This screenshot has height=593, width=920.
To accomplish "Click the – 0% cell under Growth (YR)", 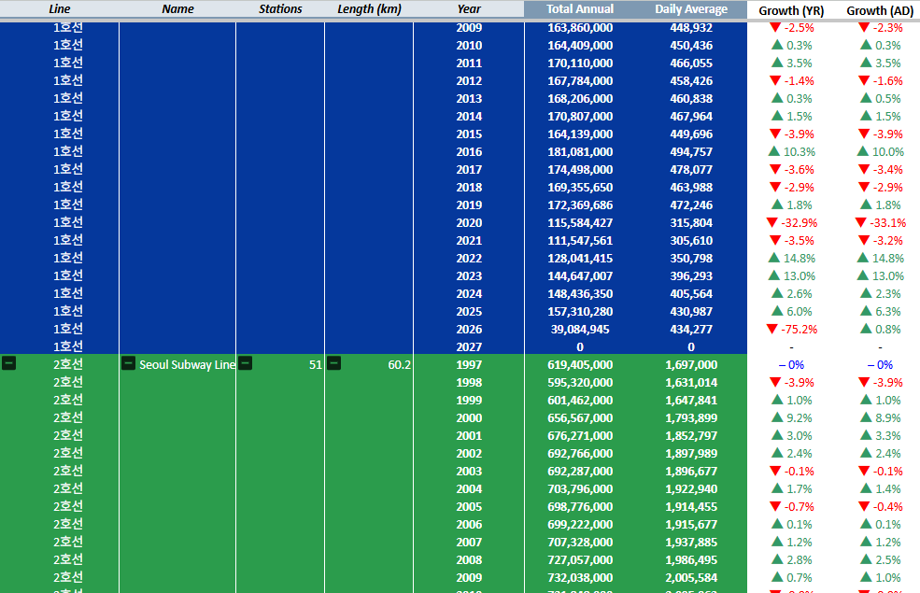I will pyautogui.click(x=791, y=365).
